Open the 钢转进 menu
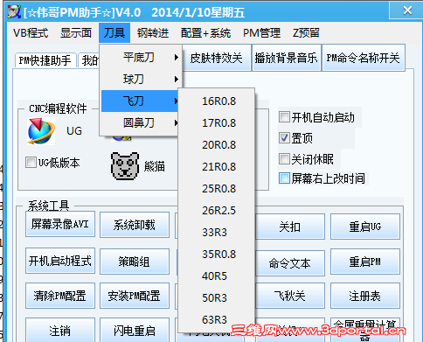Screen dimensions: 423x342 pos(153,32)
